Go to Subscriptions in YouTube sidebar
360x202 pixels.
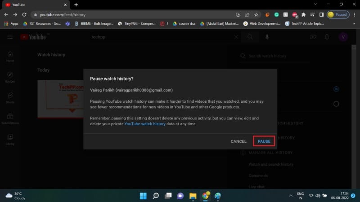click(x=10, y=119)
